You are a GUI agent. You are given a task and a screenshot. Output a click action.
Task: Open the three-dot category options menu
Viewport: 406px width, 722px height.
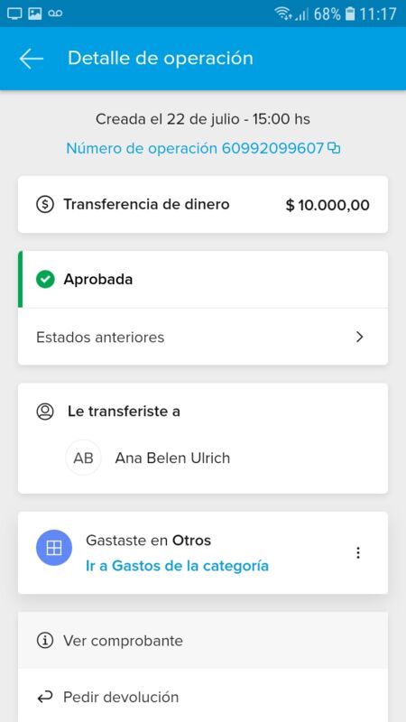pos(358,552)
